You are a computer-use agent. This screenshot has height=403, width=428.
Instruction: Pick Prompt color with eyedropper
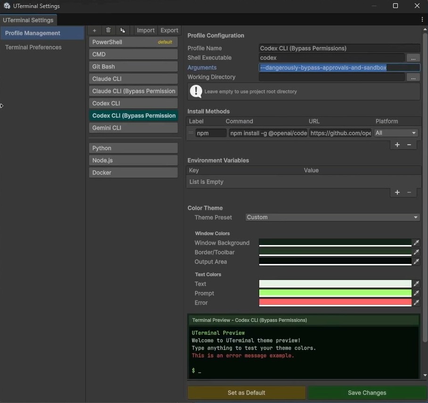point(416,293)
